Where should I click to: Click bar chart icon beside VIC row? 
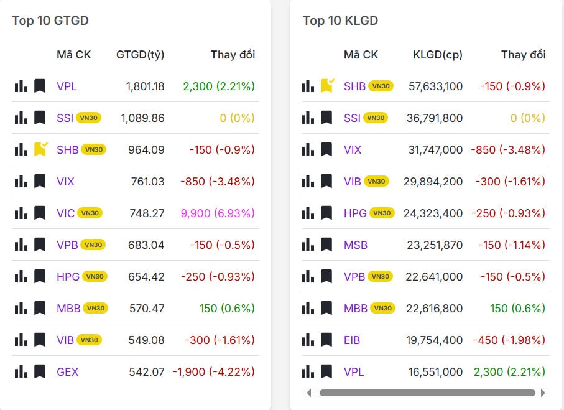(21, 213)
